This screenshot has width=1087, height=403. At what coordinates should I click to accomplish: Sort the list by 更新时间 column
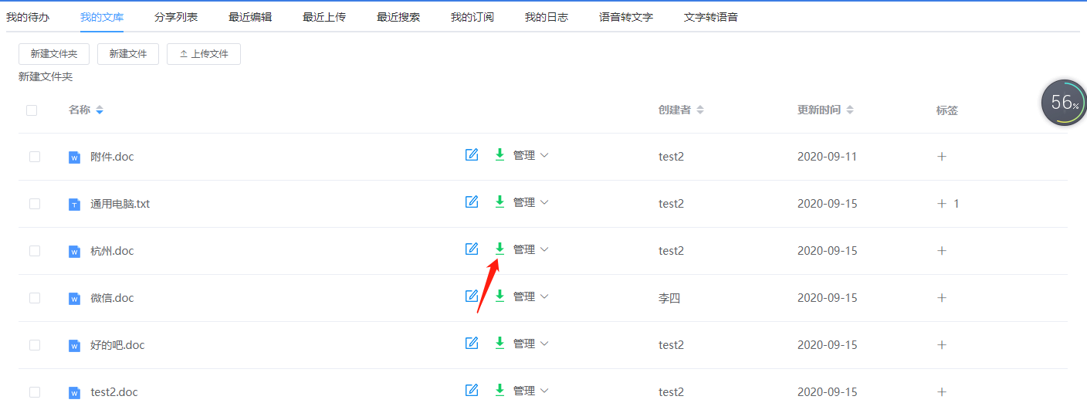pos(825,110)
